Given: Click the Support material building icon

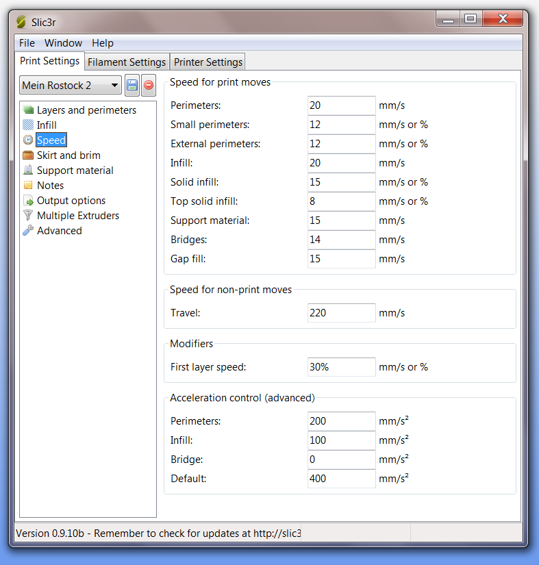Looking at the screenshot, I should point(28,170).
